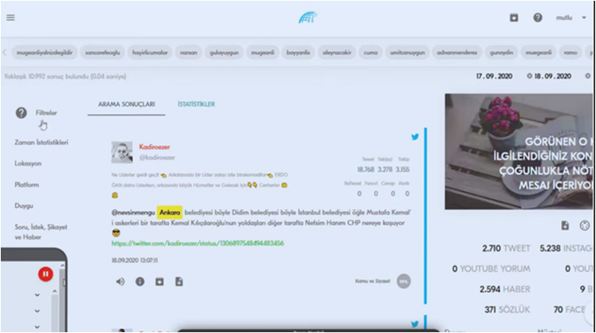Click the download report icon above statistics
The width and height of the screenshot is (596, 333).
pyautogui.click(x=566, y=225)
